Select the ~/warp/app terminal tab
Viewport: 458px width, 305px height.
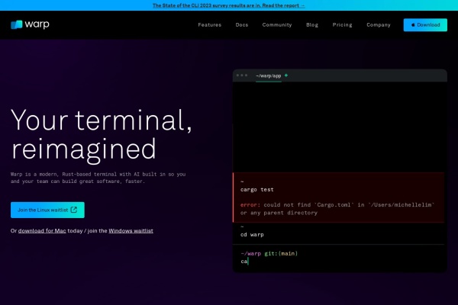point(269,76)
